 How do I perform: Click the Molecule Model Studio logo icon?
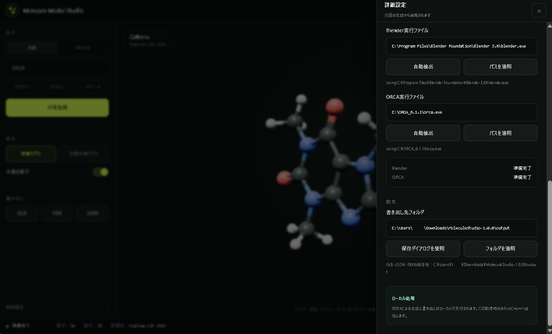tap(13, 11)
